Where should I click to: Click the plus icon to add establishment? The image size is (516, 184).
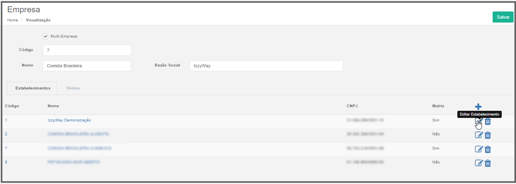tap(478, 106)
